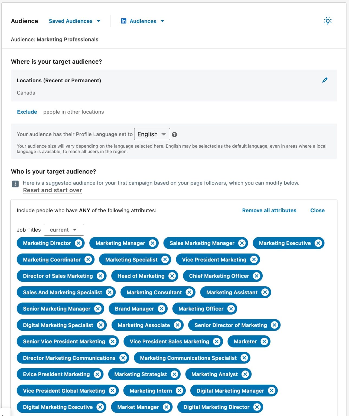This screenshot has height=416, width=349.
Task: Click the pencil icon to edit Locations
Action: (325, 80)
